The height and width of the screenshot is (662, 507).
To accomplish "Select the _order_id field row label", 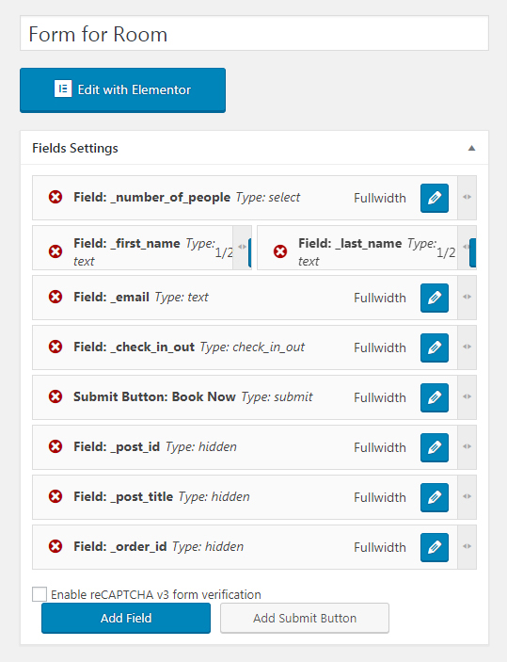I will pos(120,546).
